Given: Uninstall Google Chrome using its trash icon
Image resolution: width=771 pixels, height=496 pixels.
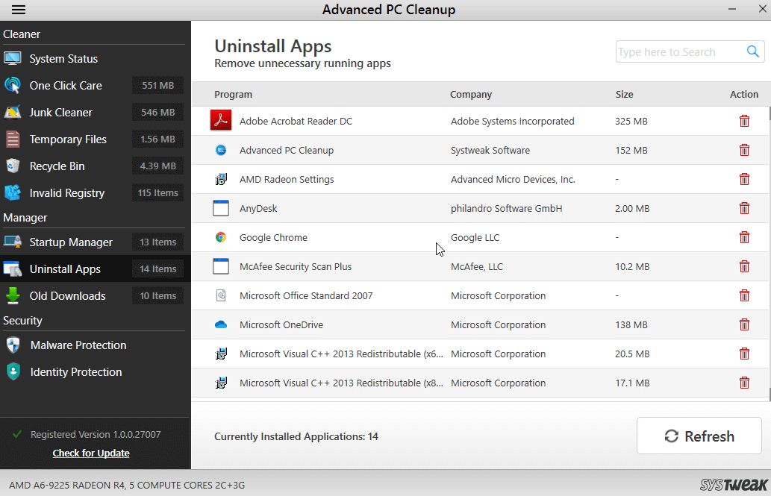Looking at the screenshot, I should 744,237.
